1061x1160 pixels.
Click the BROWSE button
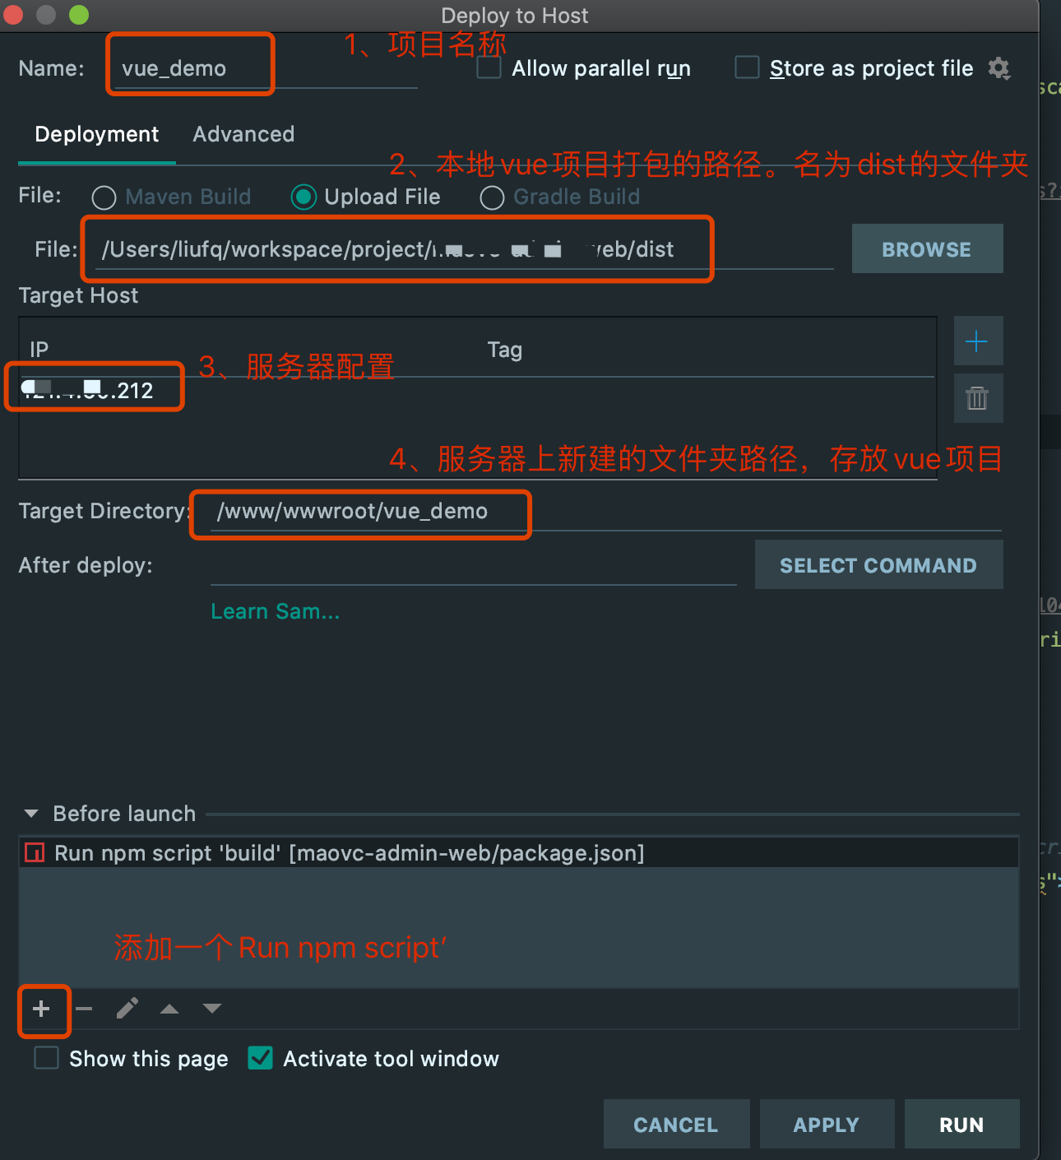(927, 248)
